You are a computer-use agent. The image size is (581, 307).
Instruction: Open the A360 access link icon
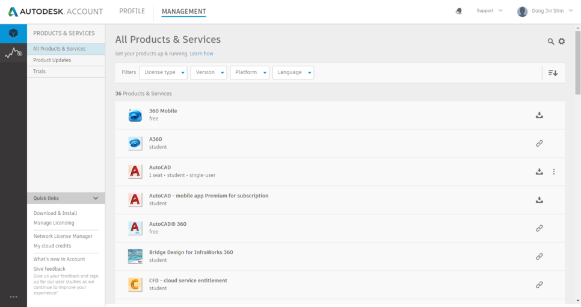click(x=539, y=143)
